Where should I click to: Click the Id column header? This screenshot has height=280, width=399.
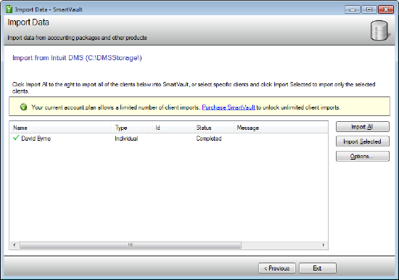(173, 128)
